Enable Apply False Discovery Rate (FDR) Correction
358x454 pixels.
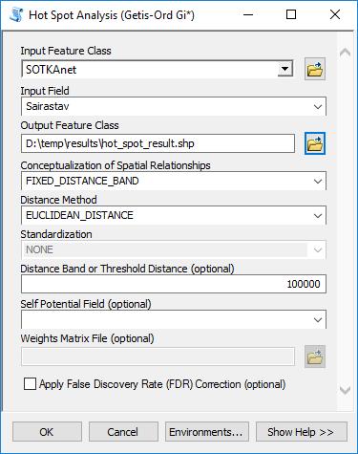(30, 384)
